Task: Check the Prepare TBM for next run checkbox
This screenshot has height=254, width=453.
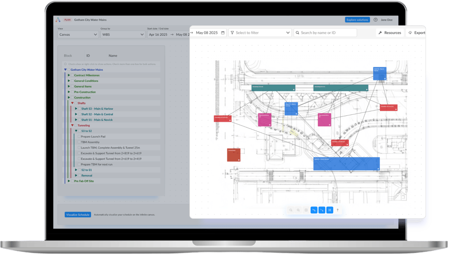Action: (79, 165)
